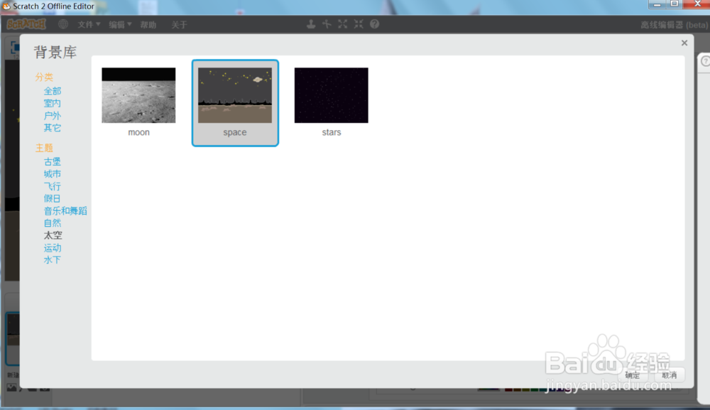Image resolution: width=710 pixels, height=410 pixels.
Task: Select the delete scissors tool
Action: pos(327,24)
